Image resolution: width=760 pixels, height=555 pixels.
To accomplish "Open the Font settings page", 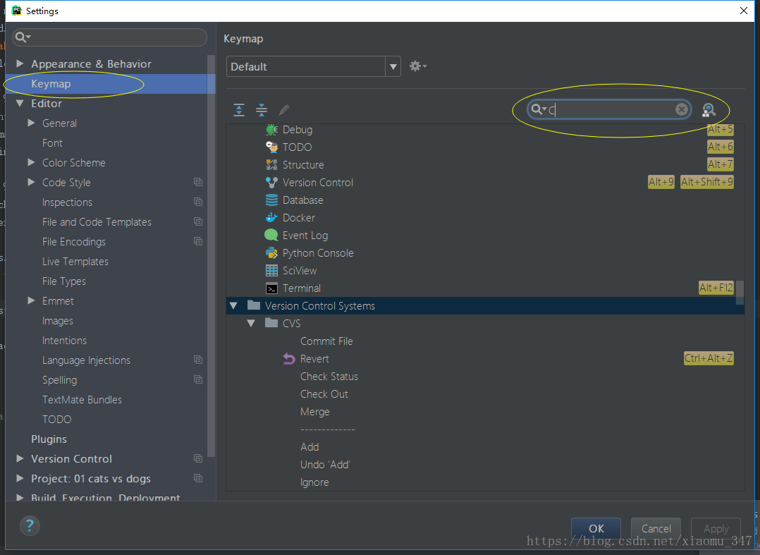I will click(52, 143).
